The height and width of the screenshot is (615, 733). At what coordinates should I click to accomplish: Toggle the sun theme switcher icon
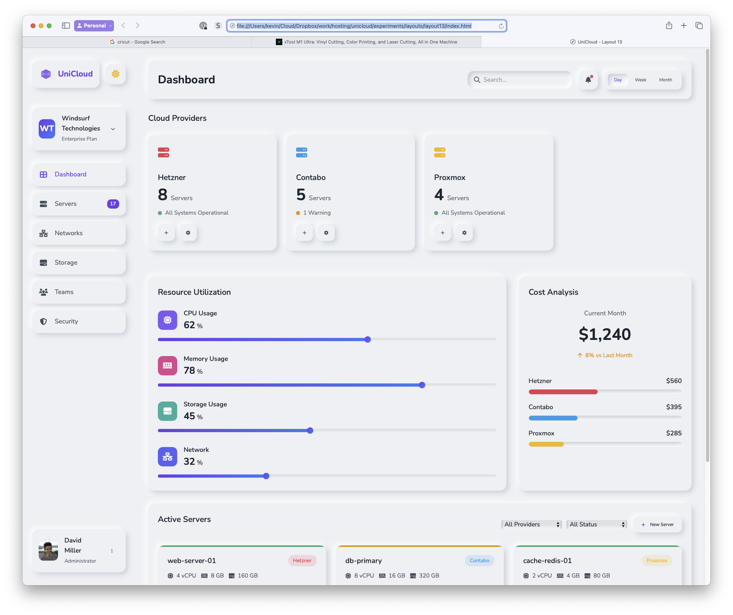click(x=116, y=74)
